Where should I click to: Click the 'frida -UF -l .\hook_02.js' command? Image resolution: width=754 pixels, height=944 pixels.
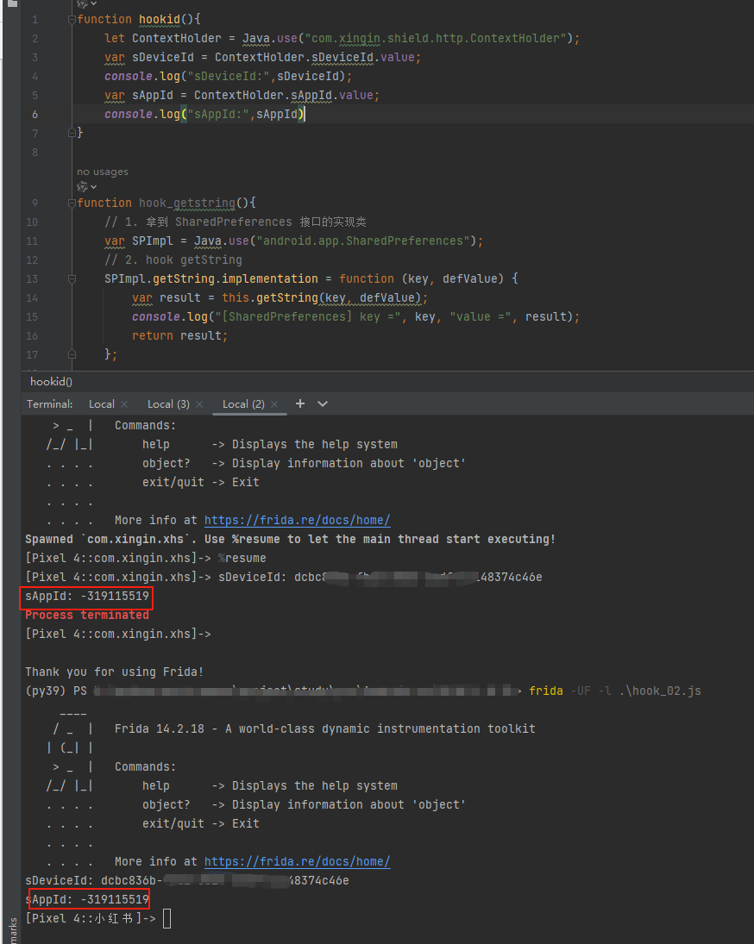coord(615,691)
